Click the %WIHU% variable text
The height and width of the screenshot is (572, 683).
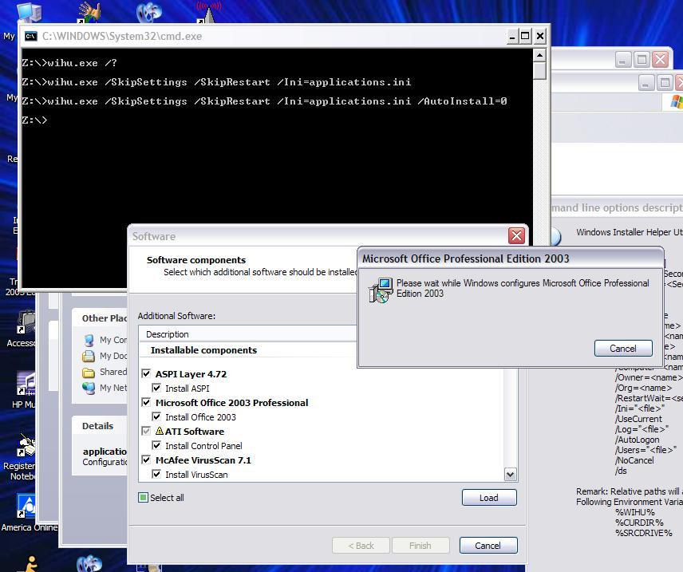pos(634,512)
